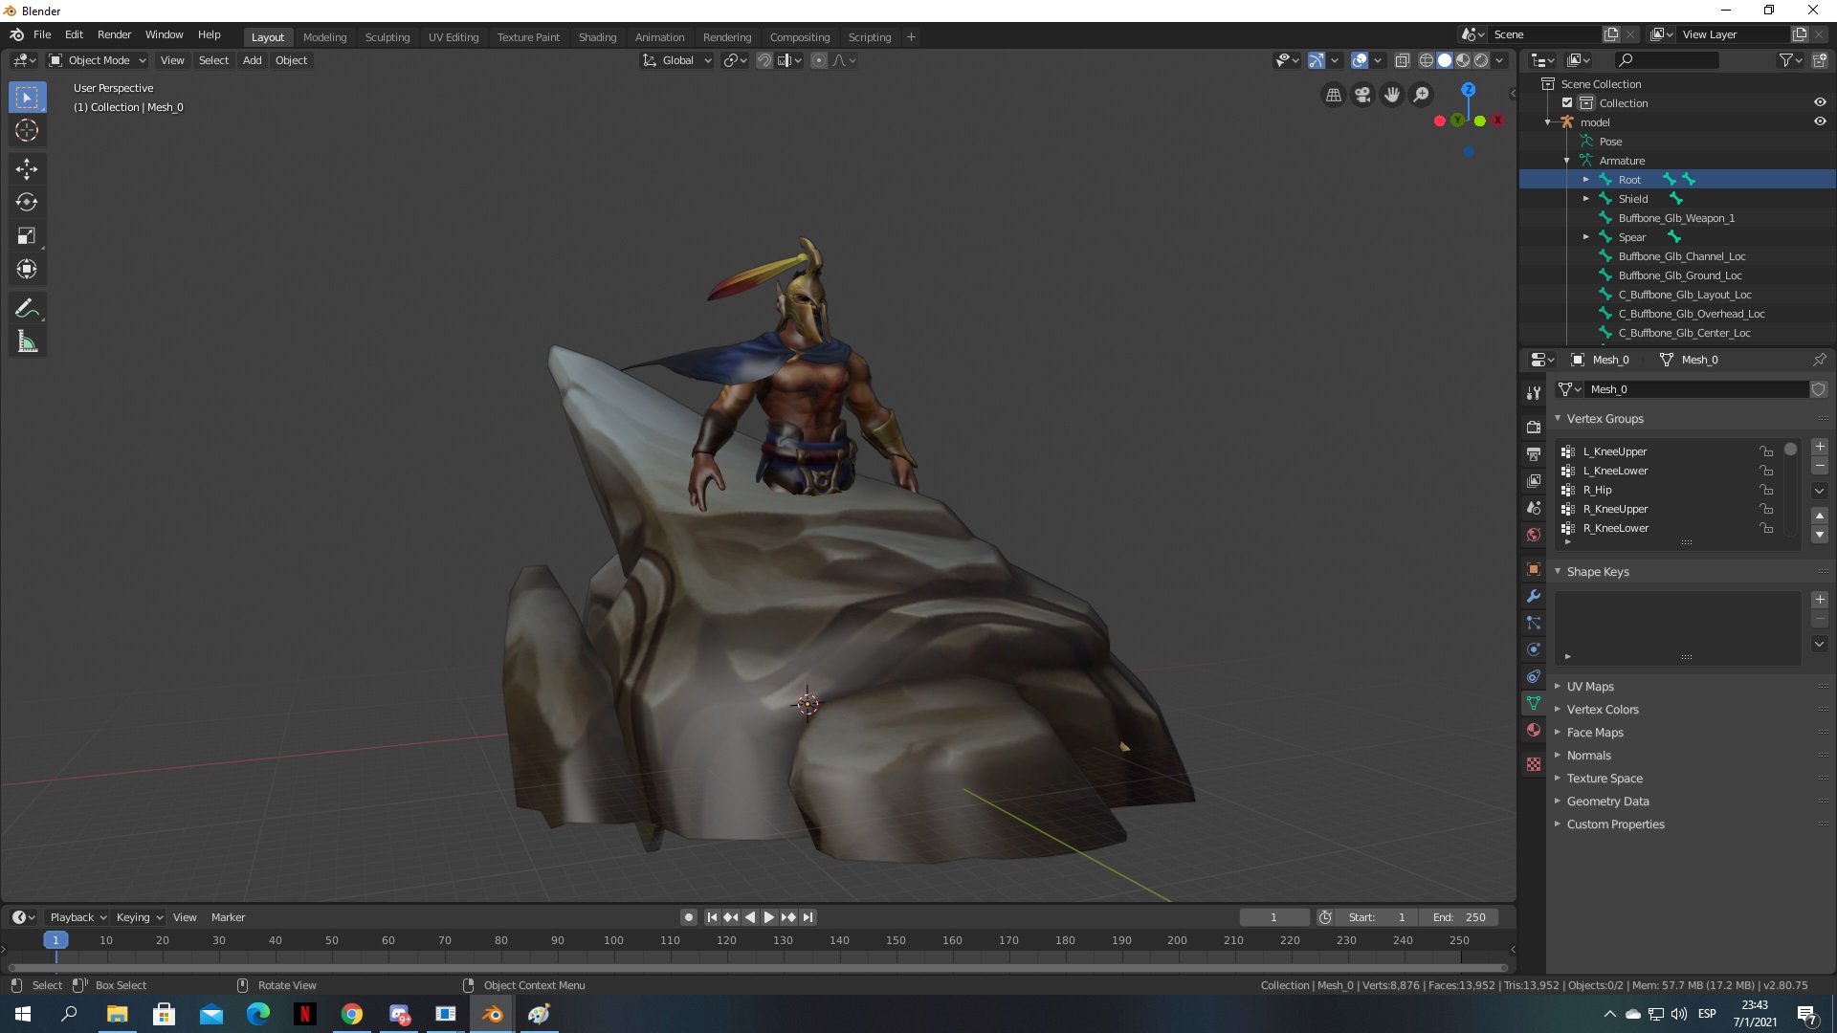The height and width of the screenshot is (1033, 1837).
Task: Activate the Annotate pencil tool
Action: 27,308
